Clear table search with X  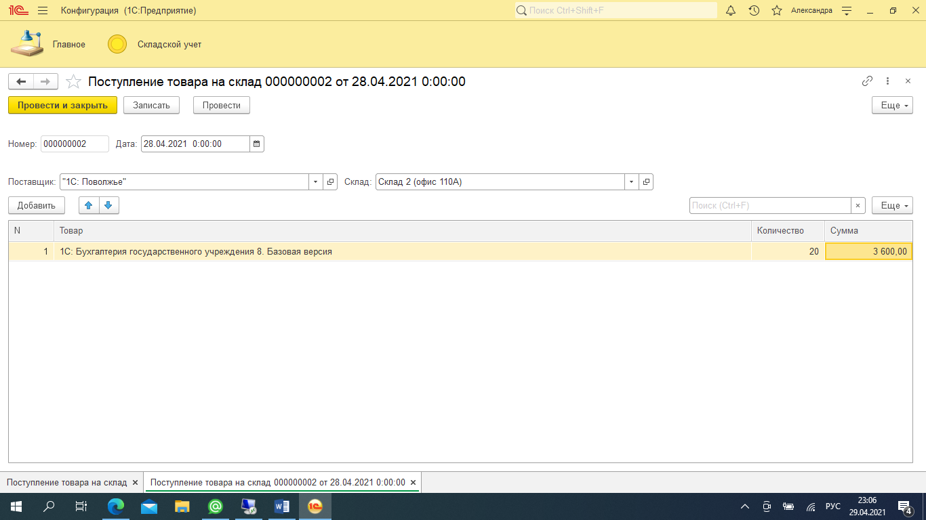[x=858, y=205]
